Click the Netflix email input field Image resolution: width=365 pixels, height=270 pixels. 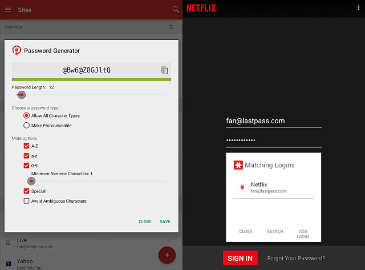274,121
